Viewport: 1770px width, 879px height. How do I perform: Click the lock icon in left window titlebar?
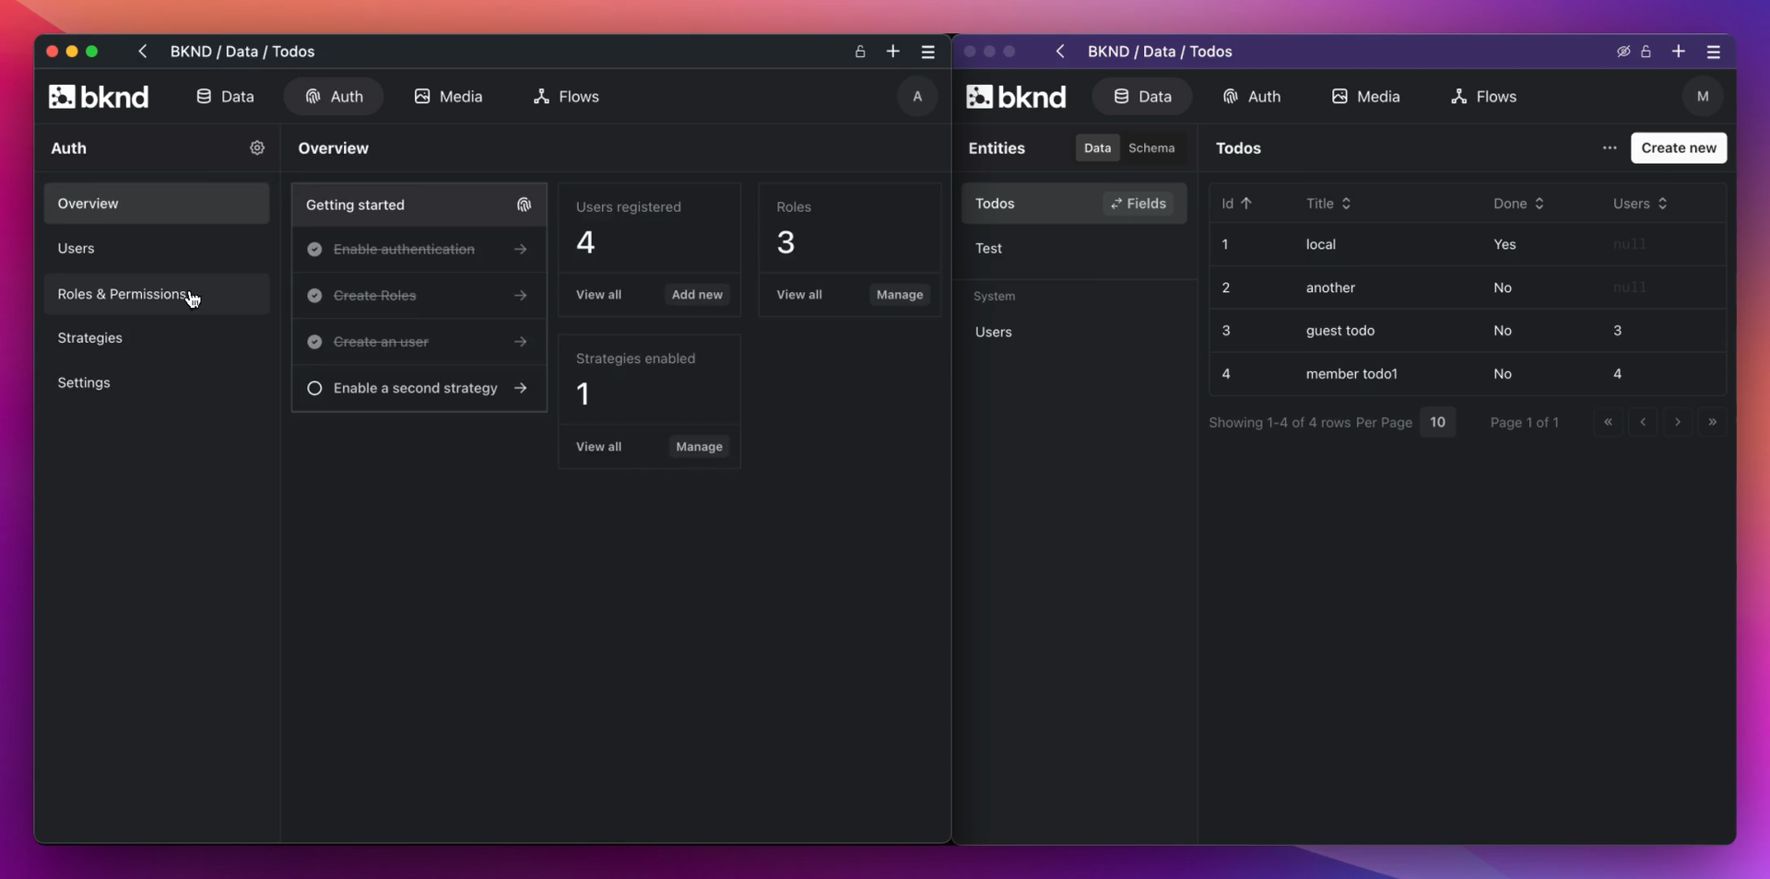860,52
